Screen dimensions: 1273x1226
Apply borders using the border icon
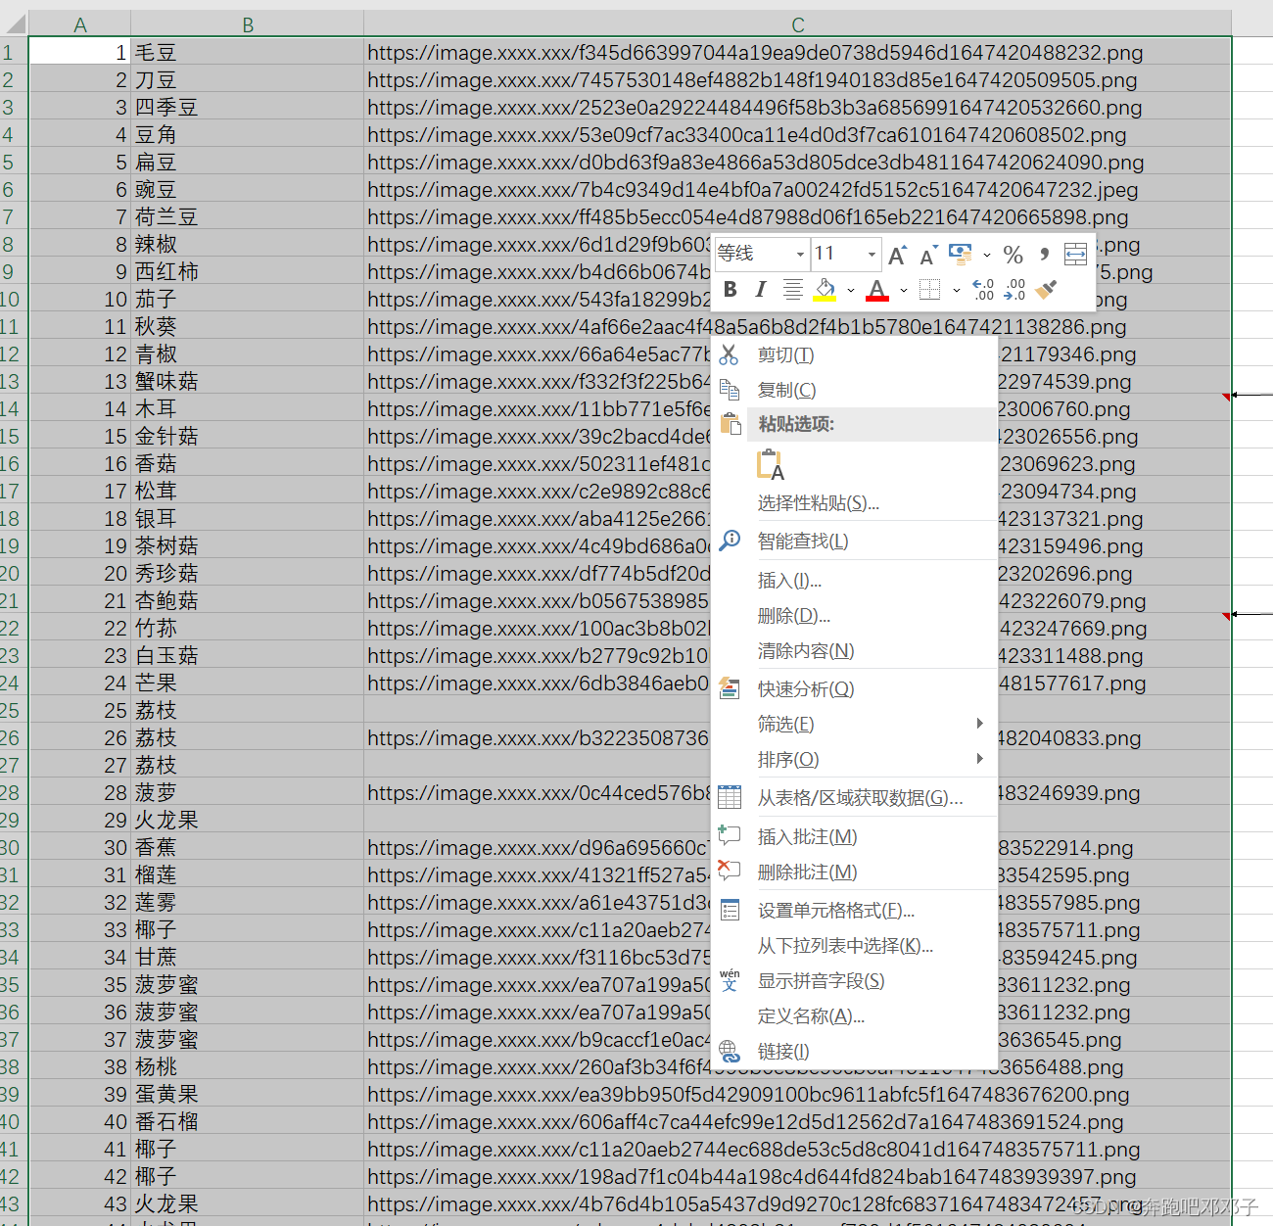930,289
